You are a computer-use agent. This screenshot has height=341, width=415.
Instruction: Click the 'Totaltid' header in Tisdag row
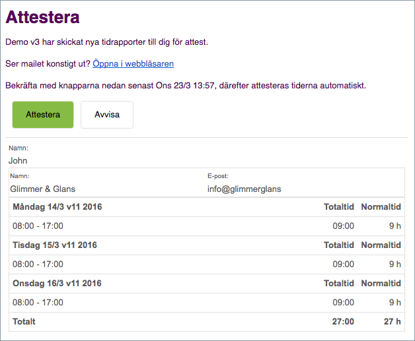[339, 245]
